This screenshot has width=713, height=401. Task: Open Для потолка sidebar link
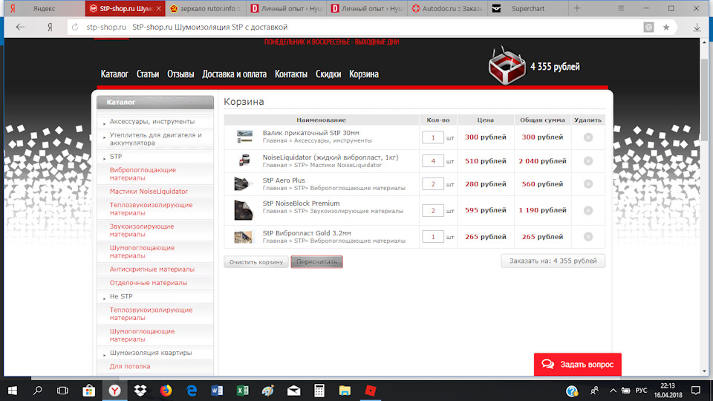[129, 366]
